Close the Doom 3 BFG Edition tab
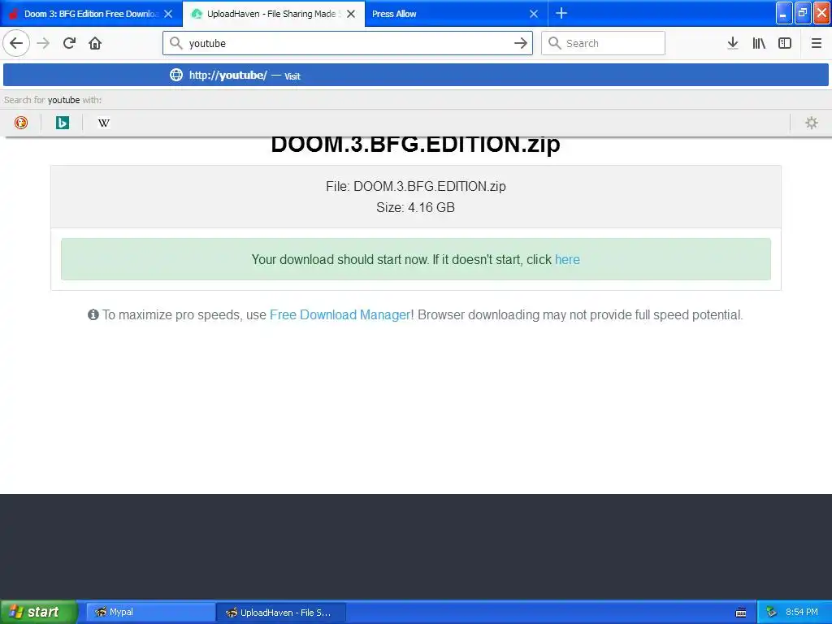This screenshot has height=624, width=832. click(x=168, y=14)
